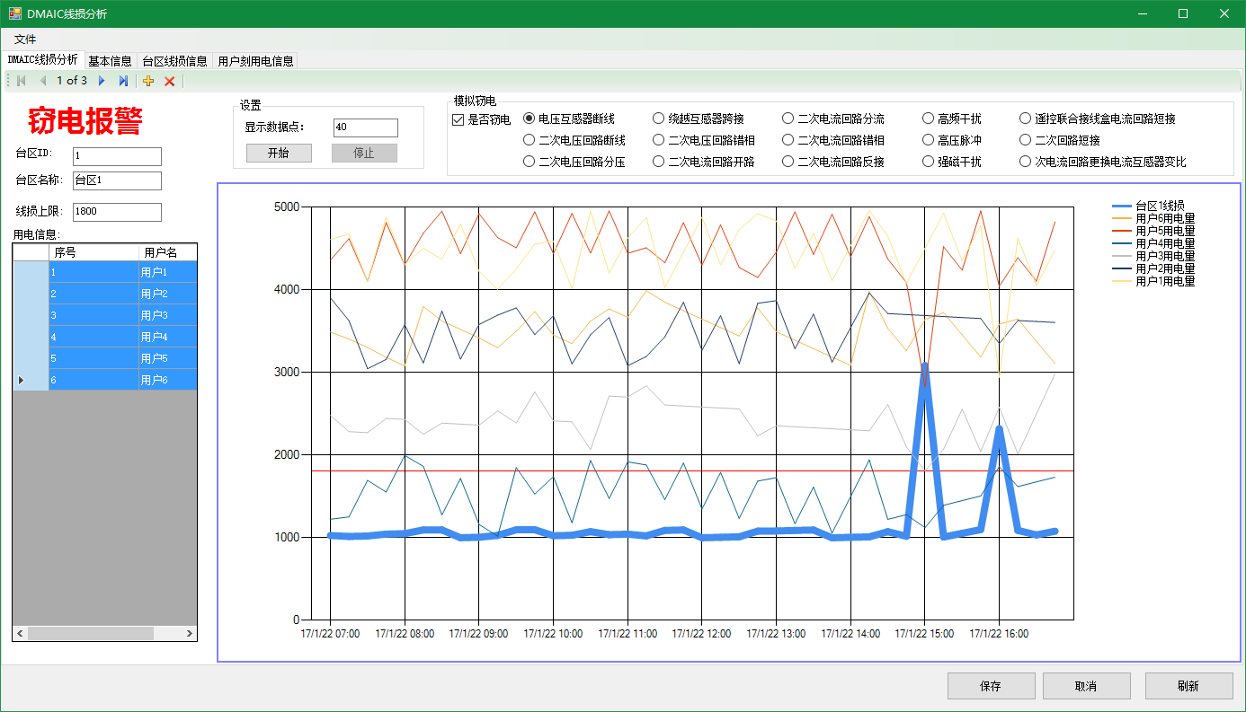Click the app icon in title bar
The height and width of the screenshot is (712, 1246).
(14, 13)
